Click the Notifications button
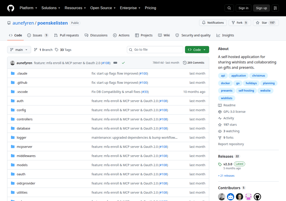 point(213,23)
